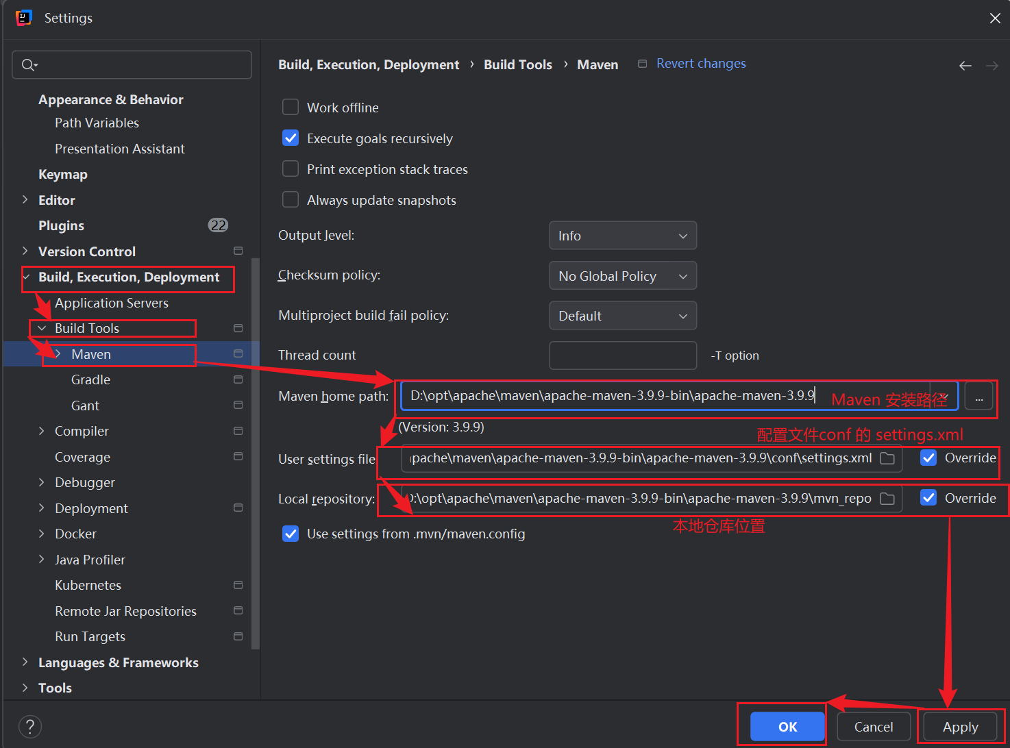Expand the Version Control section
The width and height of the screenshot is (1010, 748).
coord(25,251)
